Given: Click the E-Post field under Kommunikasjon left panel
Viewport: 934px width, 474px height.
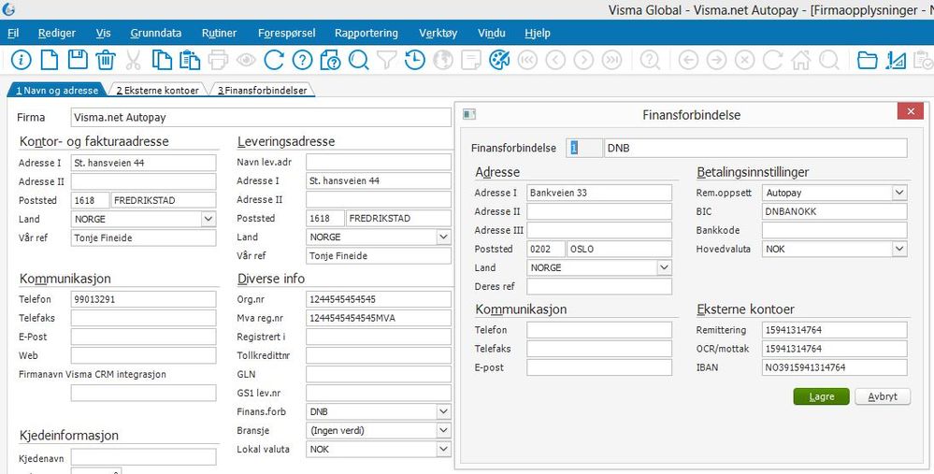Looking at the screenshot, I should 144,337.
